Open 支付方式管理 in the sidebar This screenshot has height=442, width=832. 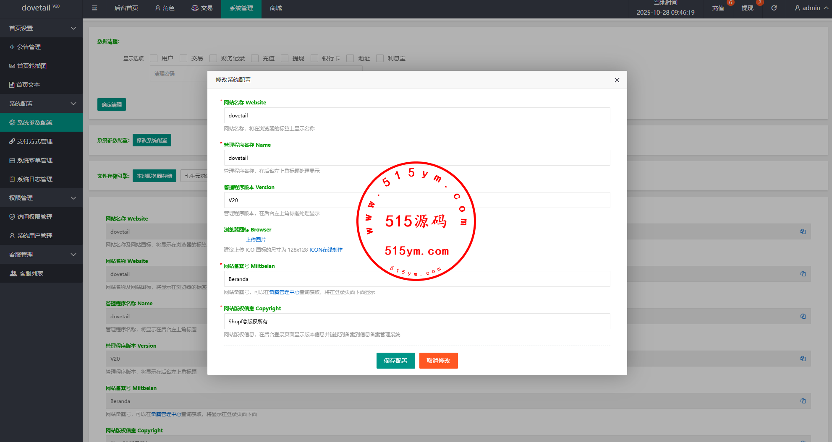pos(35,141)
